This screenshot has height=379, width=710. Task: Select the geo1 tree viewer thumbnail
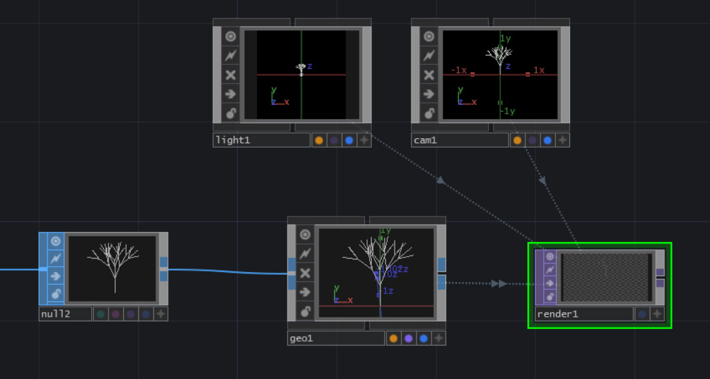click(376, 273)
